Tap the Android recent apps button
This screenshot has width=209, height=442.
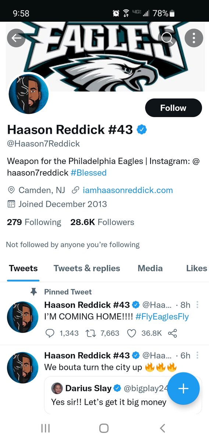click(x=46, y=428)
